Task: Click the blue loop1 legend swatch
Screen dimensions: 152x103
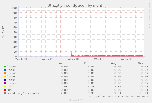Action: pos(5,70)
